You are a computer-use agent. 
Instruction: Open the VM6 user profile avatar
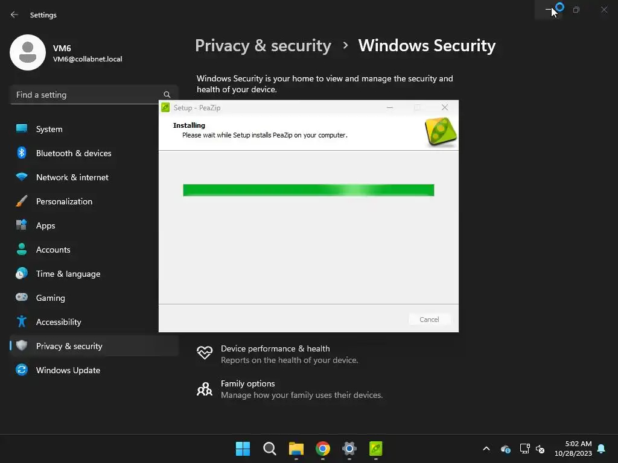tap(28, 52)
